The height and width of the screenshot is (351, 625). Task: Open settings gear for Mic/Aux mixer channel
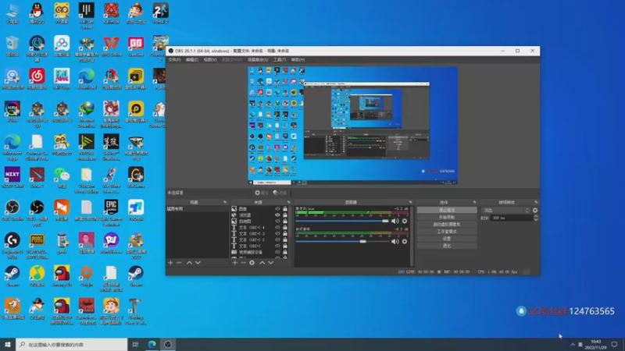405,221
